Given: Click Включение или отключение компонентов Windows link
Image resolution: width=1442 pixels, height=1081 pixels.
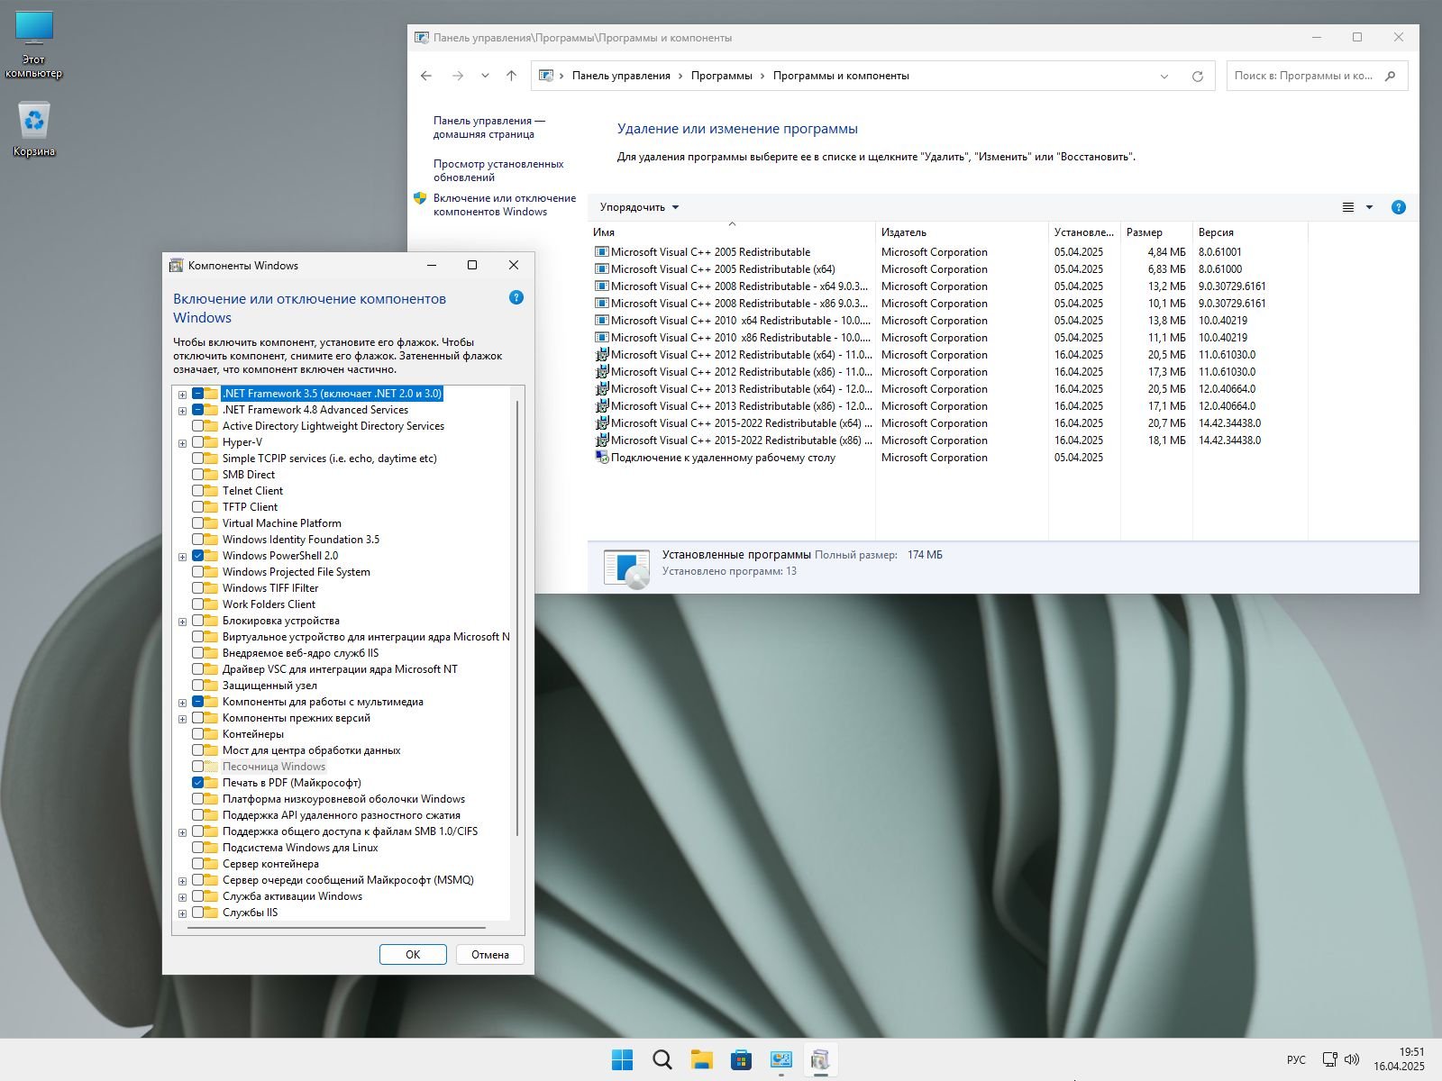Looking at the screenshot, I should [505, 204].
